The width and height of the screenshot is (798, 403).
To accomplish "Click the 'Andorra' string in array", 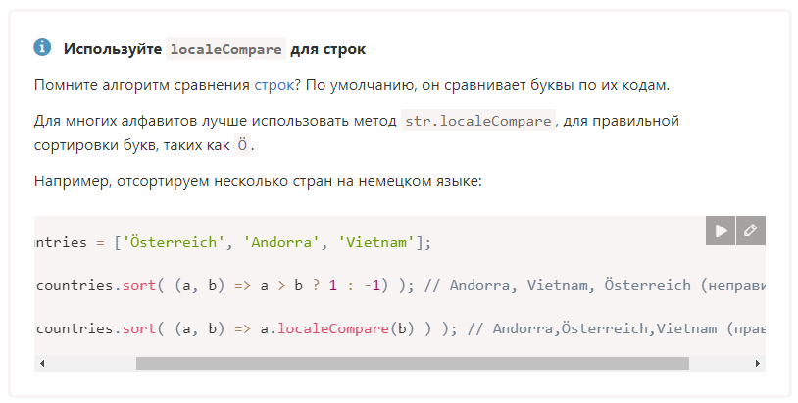I will (x=282, y=242).
